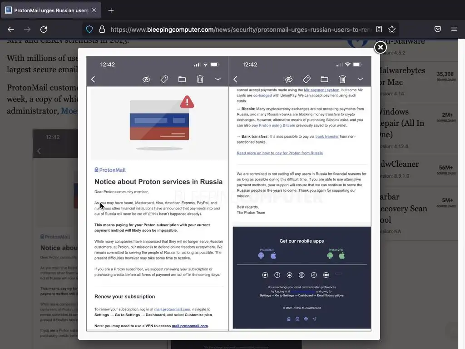The width and height of the screenshot is (465, 349).
Task: Click the Proton VPN arrow icon below copyright
Action: pos(314,319)
